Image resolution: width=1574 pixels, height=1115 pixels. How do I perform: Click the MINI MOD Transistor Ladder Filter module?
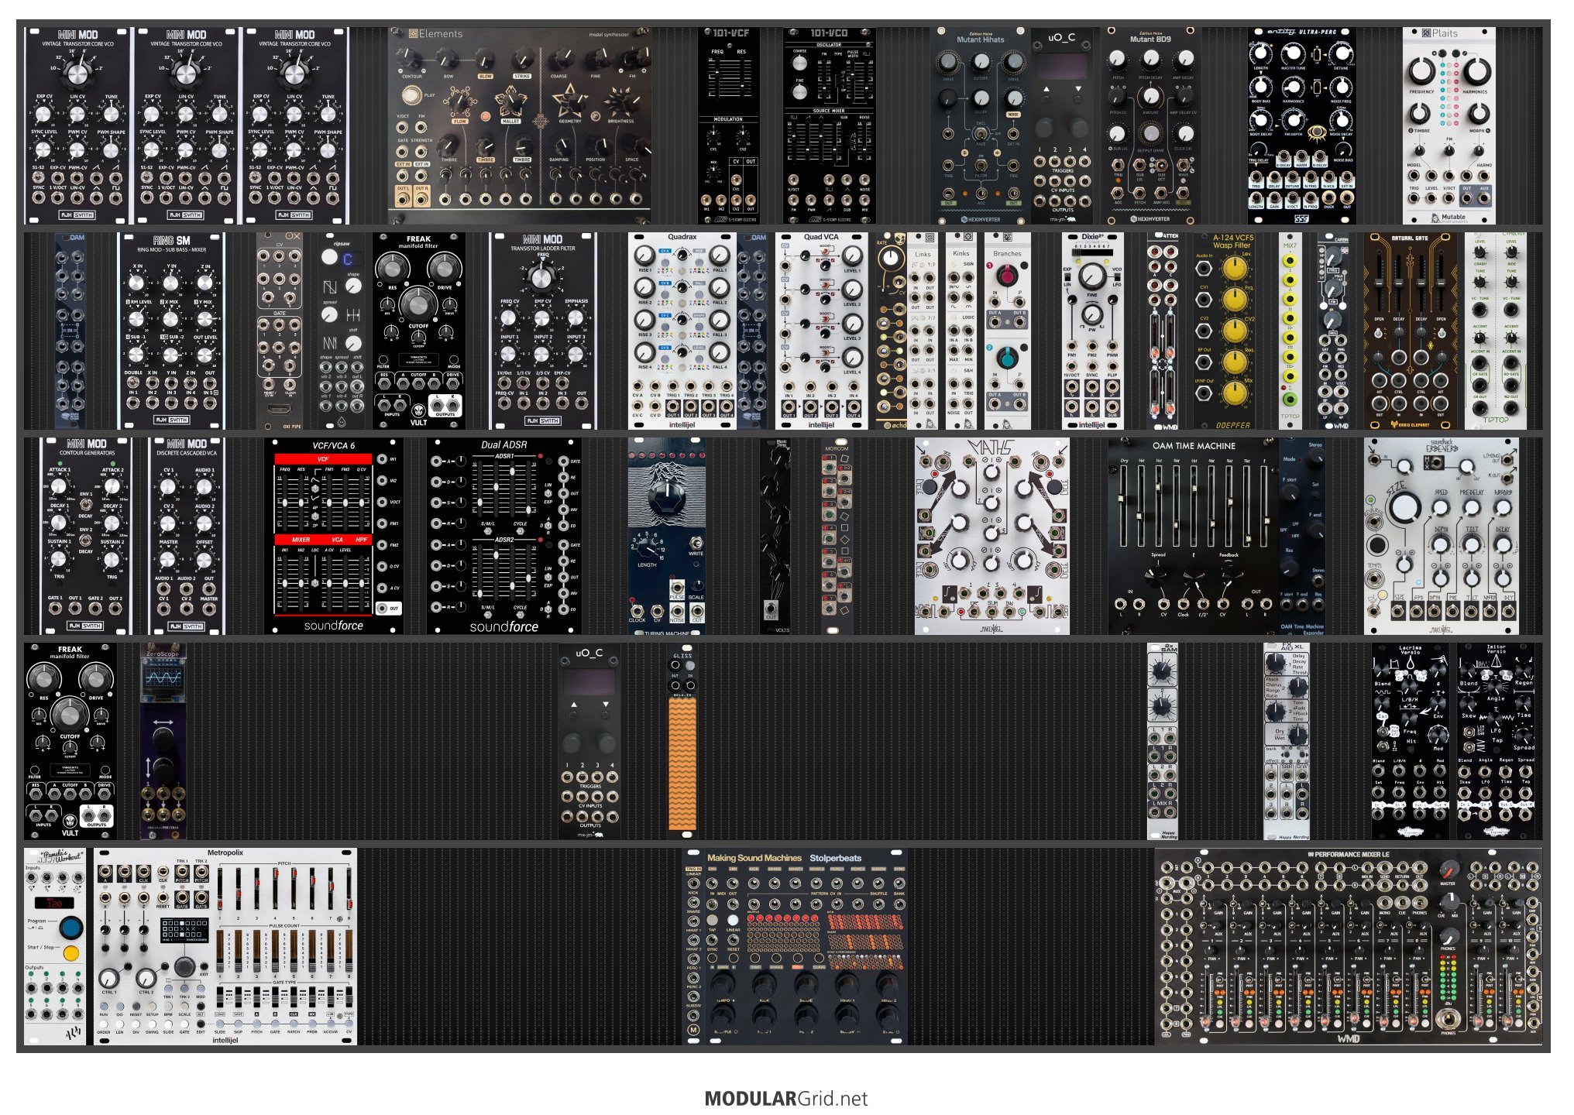point(543,331)
